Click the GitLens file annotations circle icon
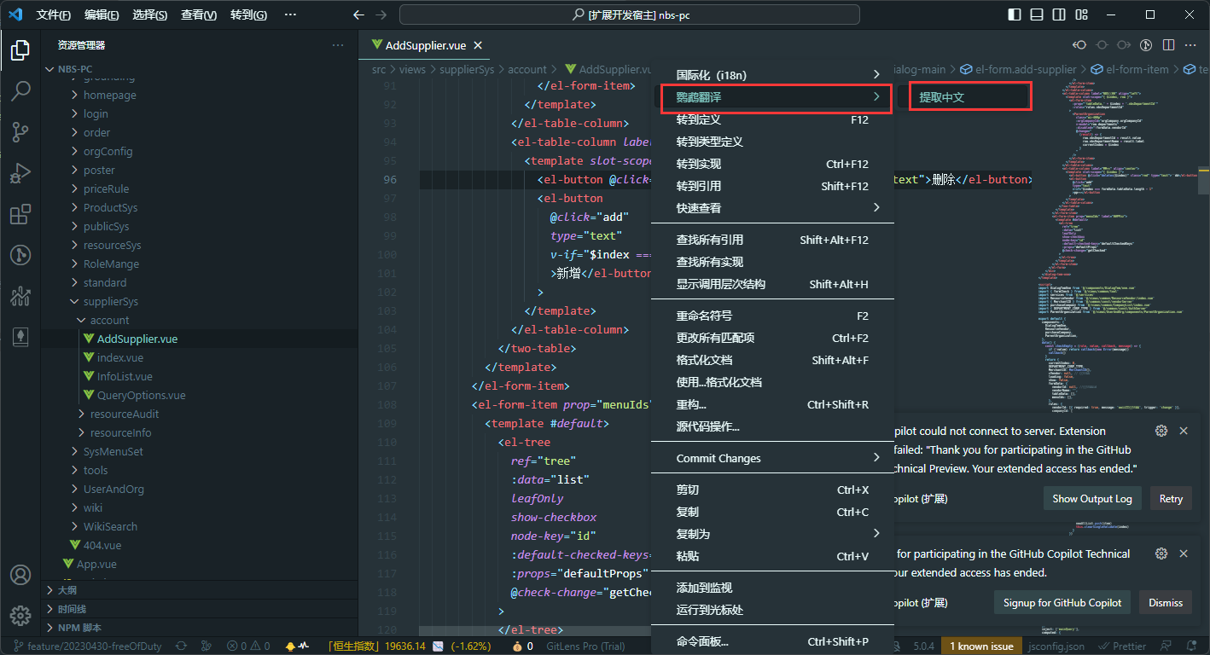This screenshot has width=1210, height=655. pyautogui.click(x=1146, y=45)
